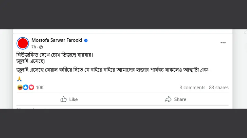Click the folded hands emoji in post

(19, 79)
